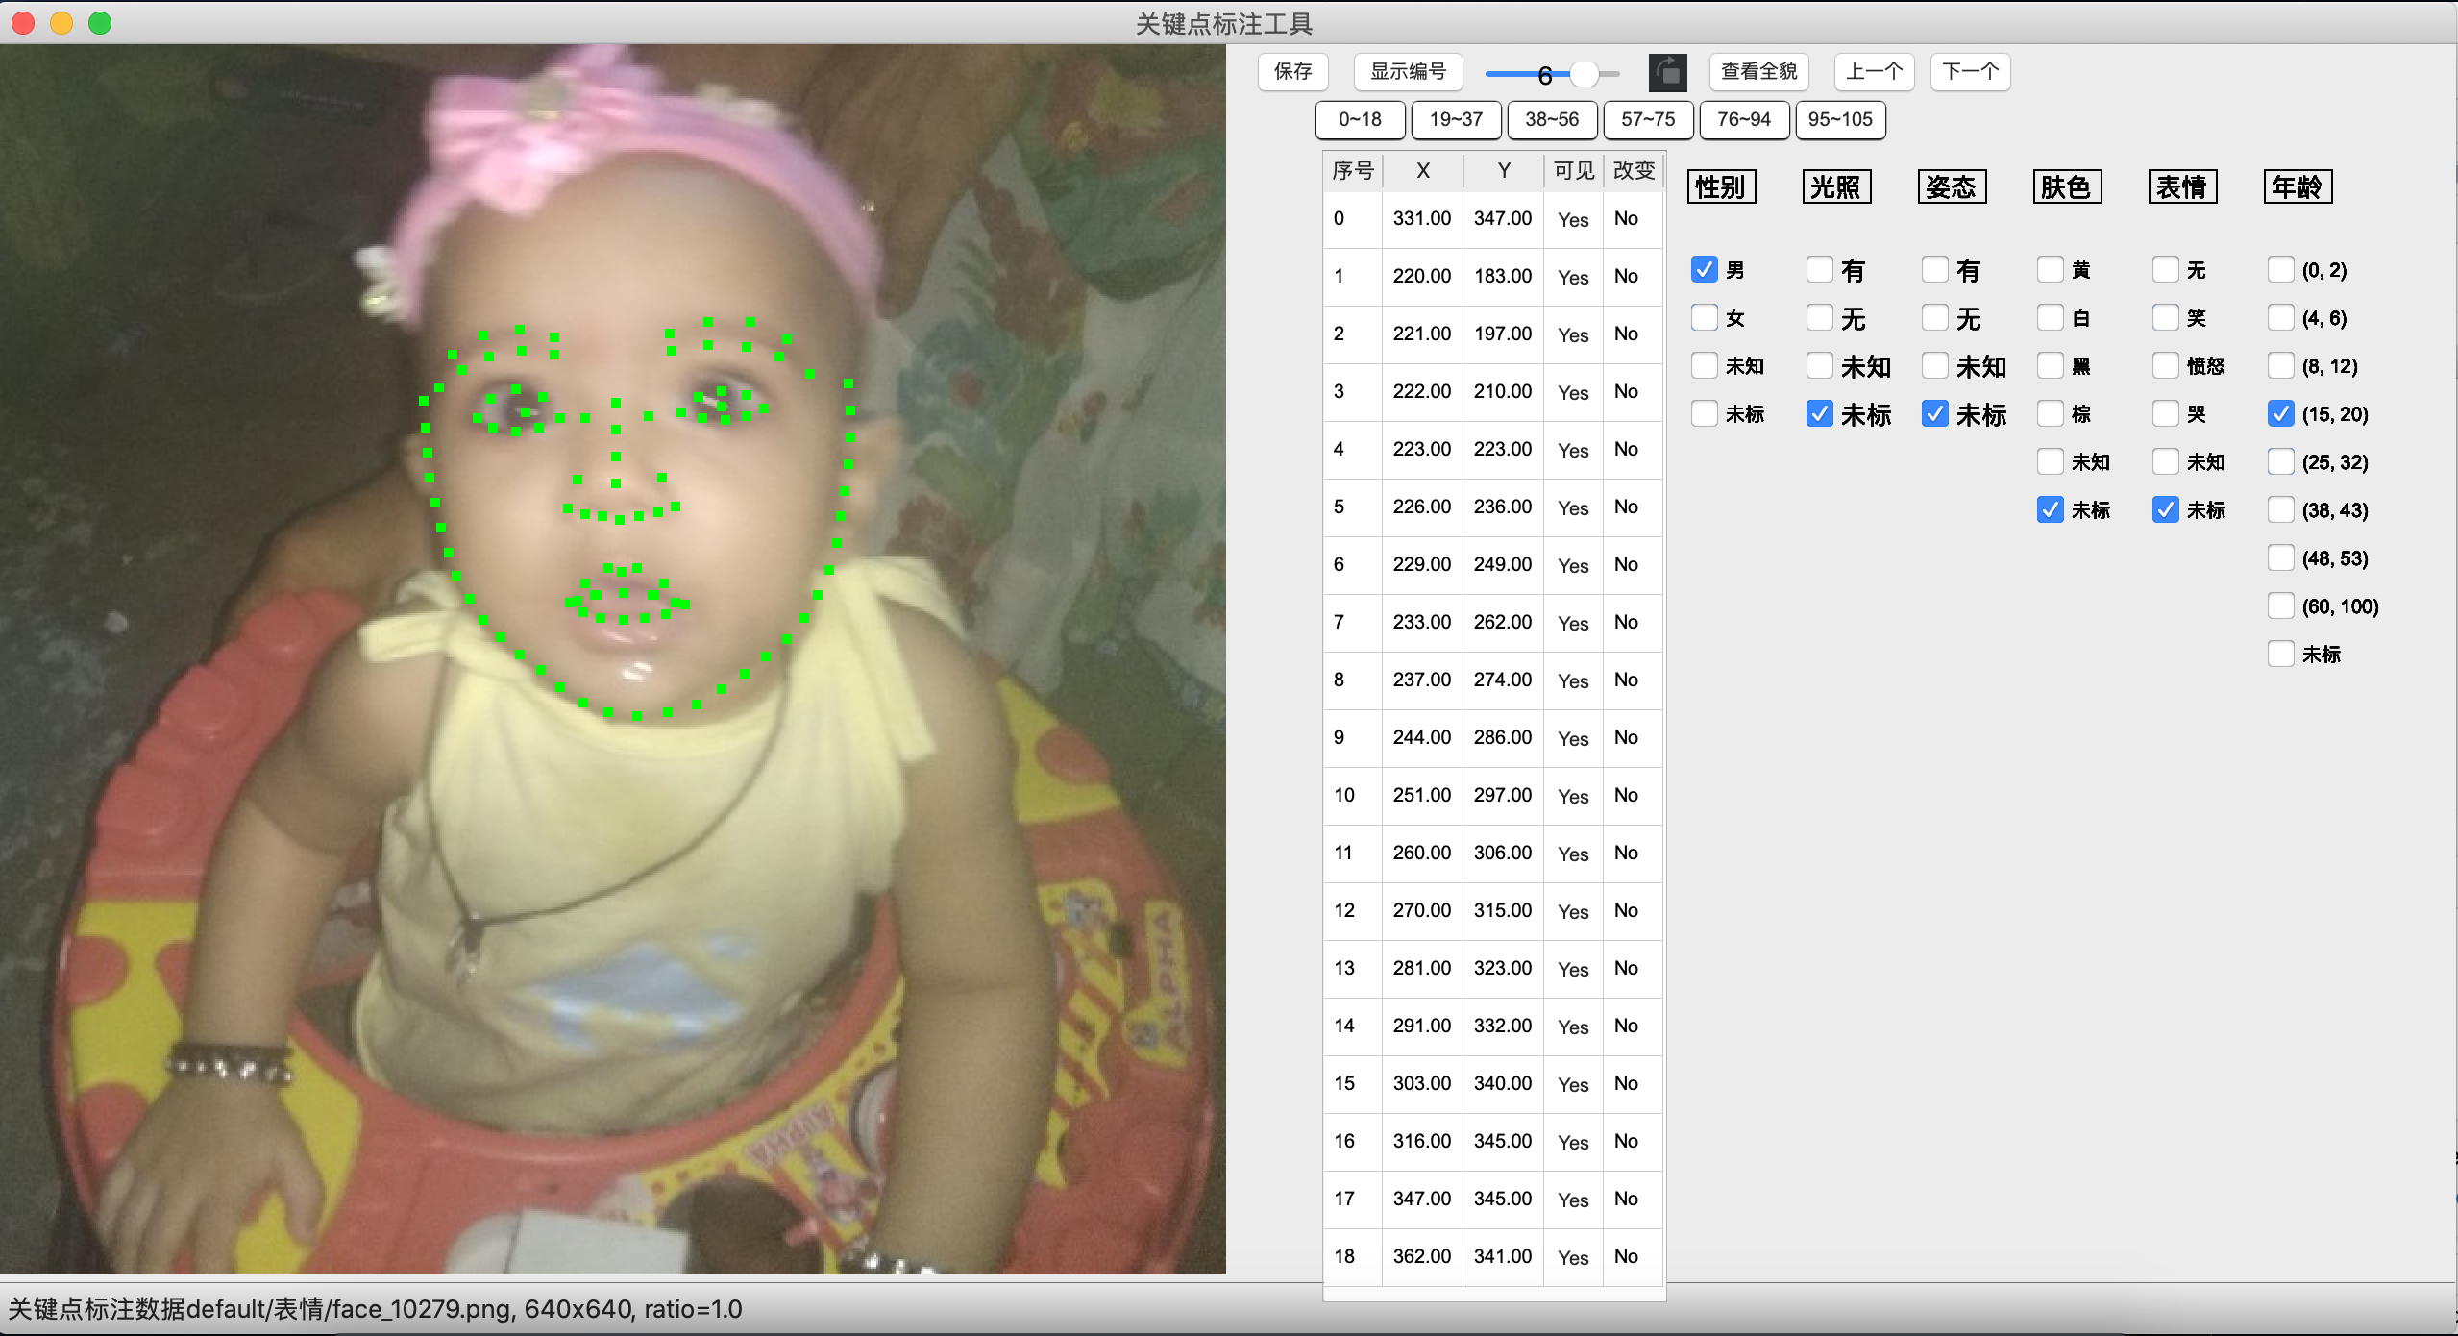2458x1336 pixels.
Task: Select X value 362.00 in row 18
Action: tap(1422, 1257)
